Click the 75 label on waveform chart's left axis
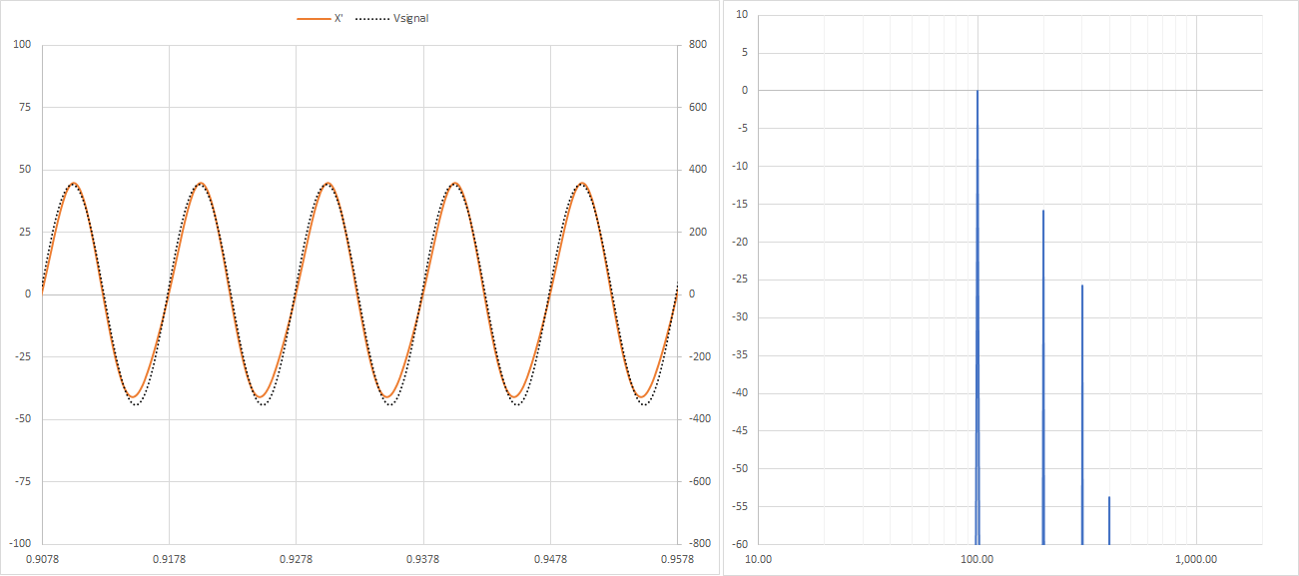1299x576 pixels. coord(25,107)
